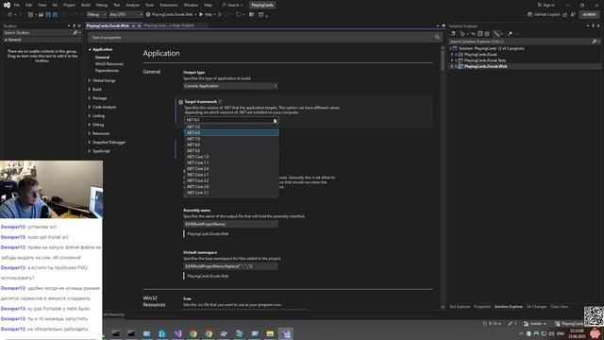
Task: Click the Start Without Debugging outline play icon
Action: 220,15
